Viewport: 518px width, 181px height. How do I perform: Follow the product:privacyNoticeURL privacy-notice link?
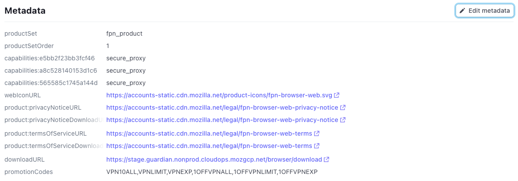pos(223,107)
